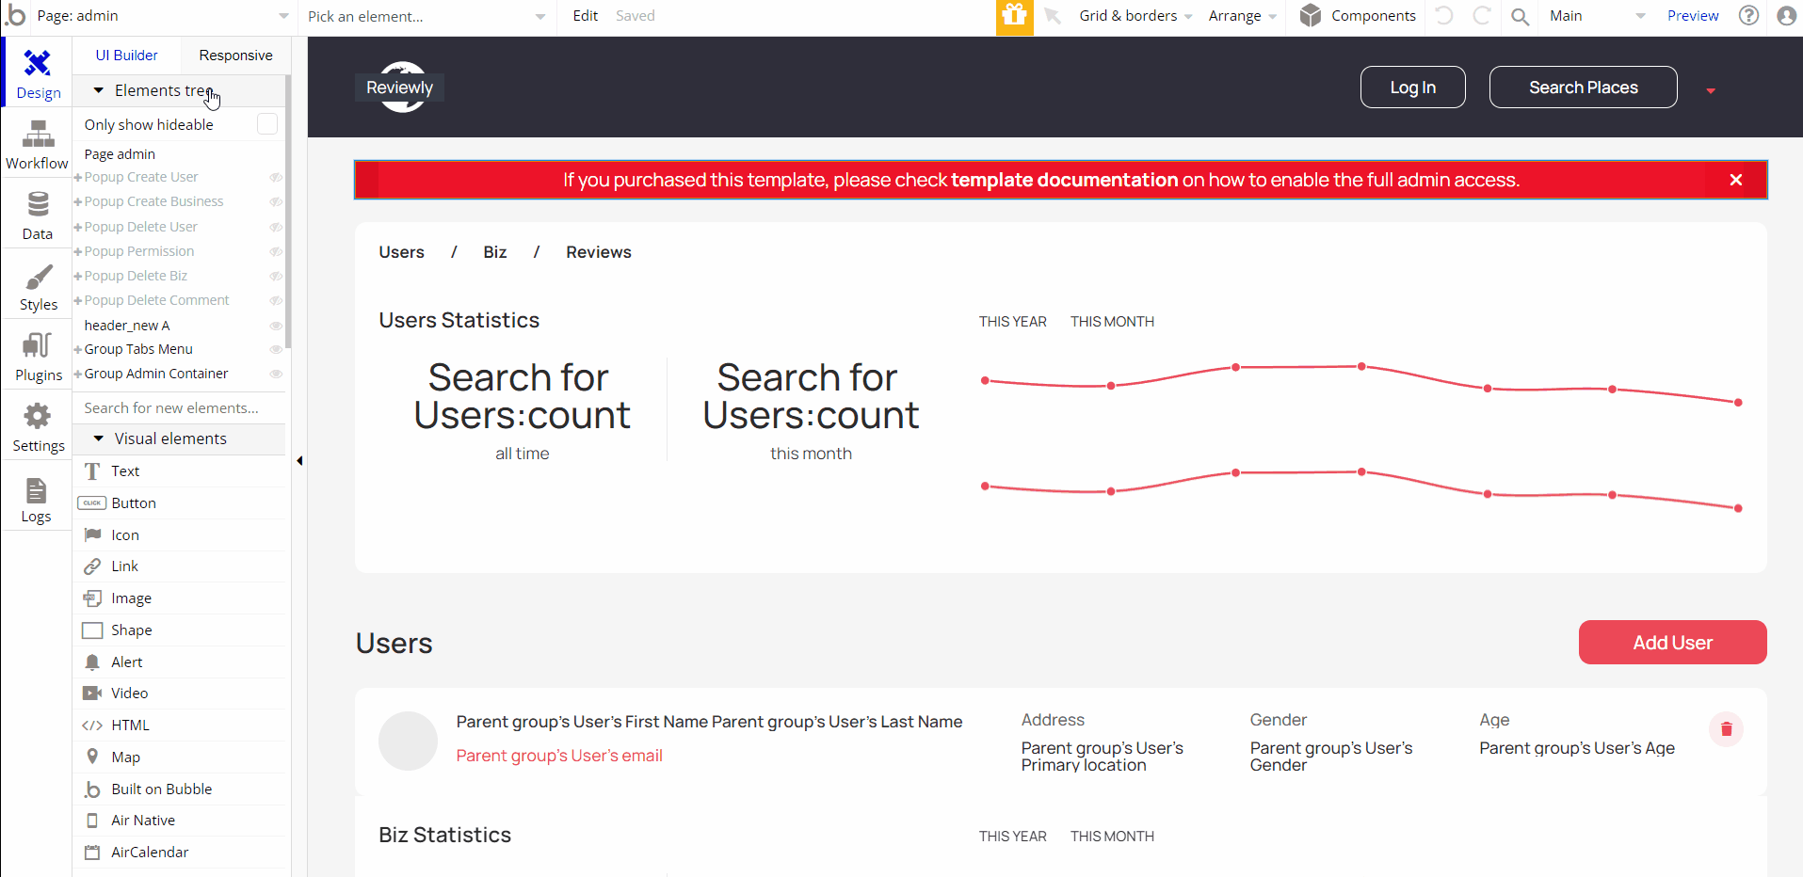Click the Add User button
The width and height of the screenshot is (1803, 877).
[x=1672, y=643]
